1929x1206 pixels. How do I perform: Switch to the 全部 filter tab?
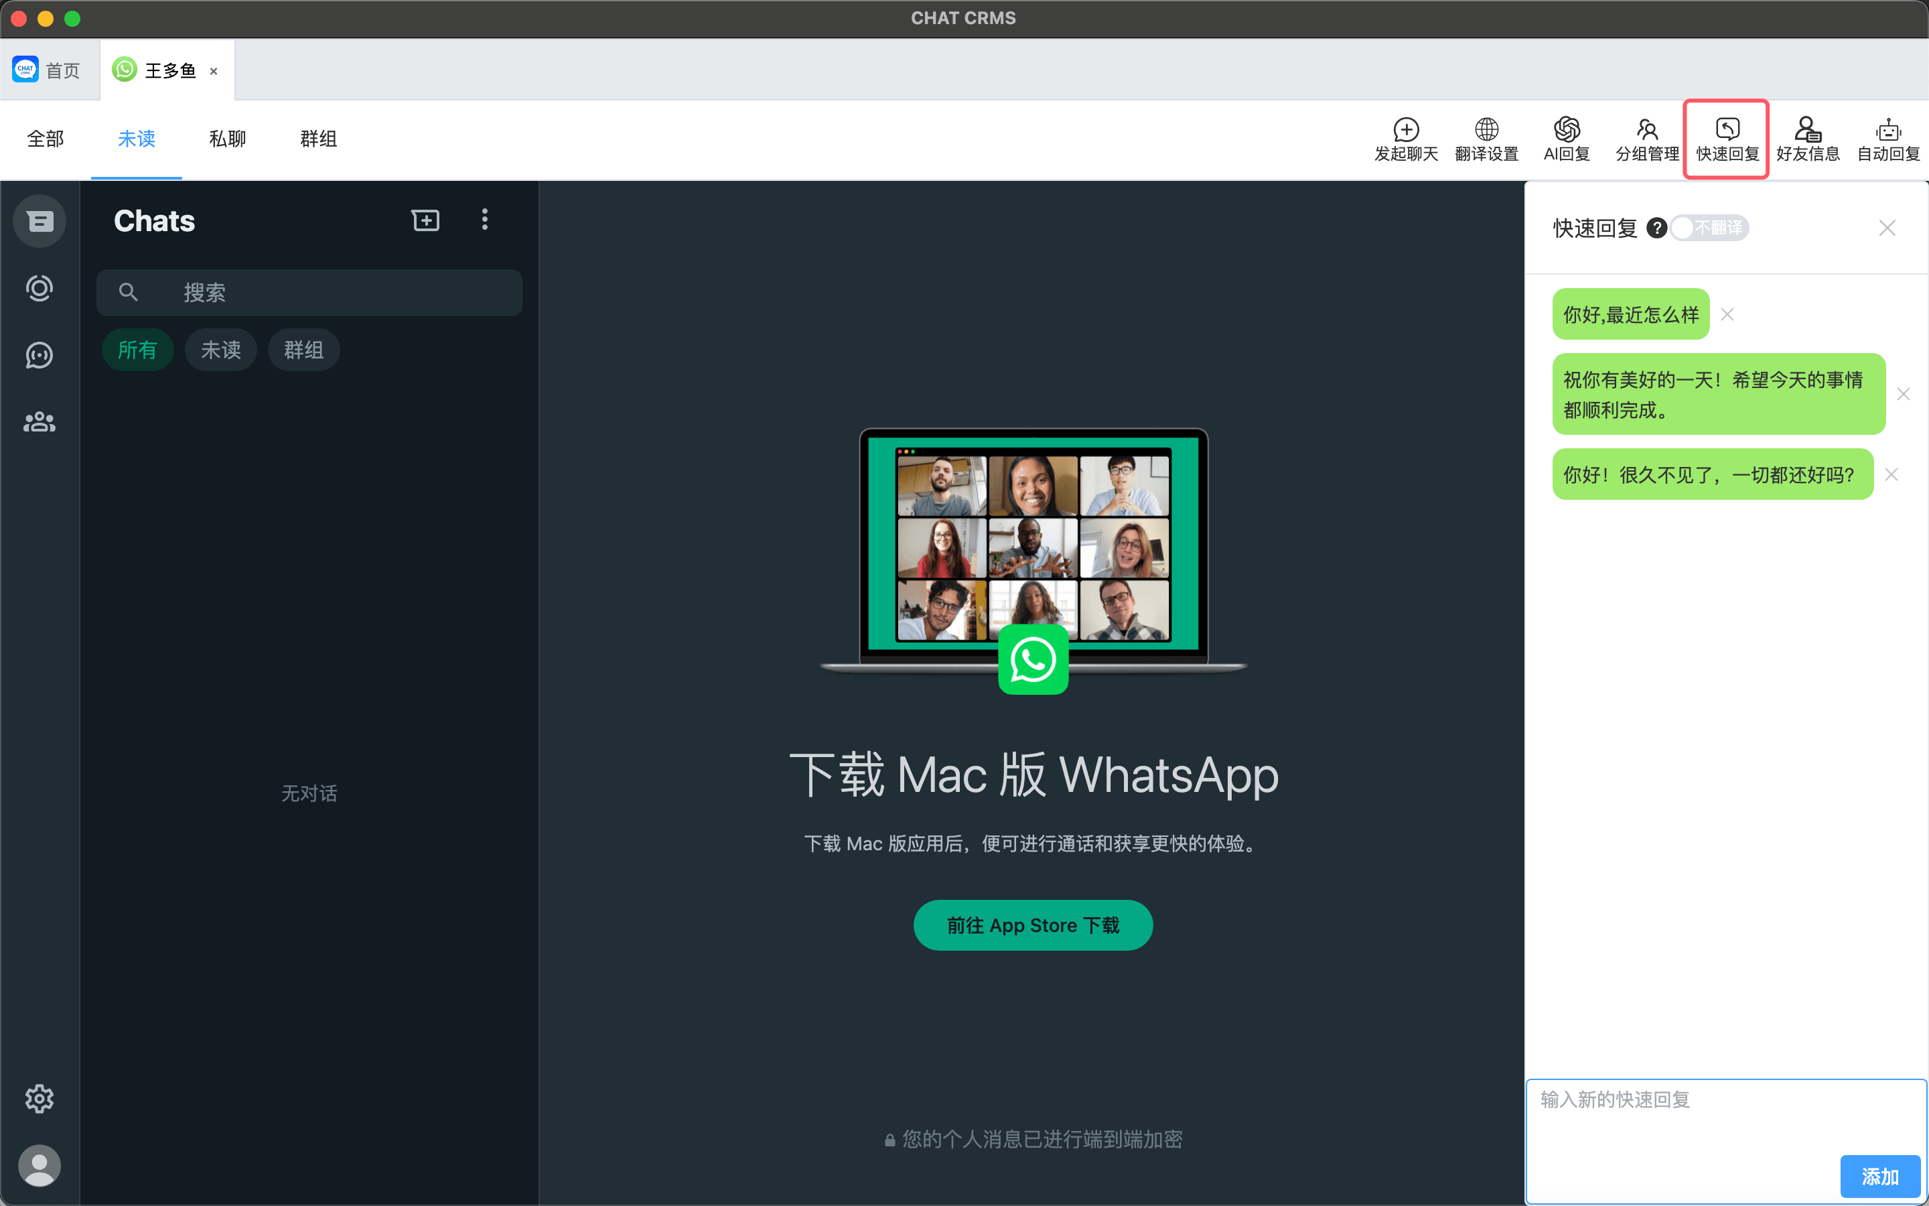46,139
